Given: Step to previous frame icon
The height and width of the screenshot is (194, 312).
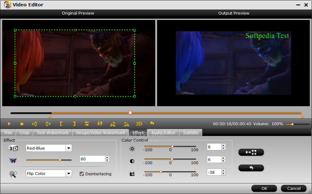Looking at the screenshot, I should (x=34, y=124).
